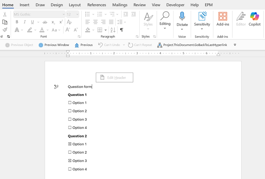Open the Add-ins gallery icon
This screenshot has height=179, width=265.
[x=223, y=17]
